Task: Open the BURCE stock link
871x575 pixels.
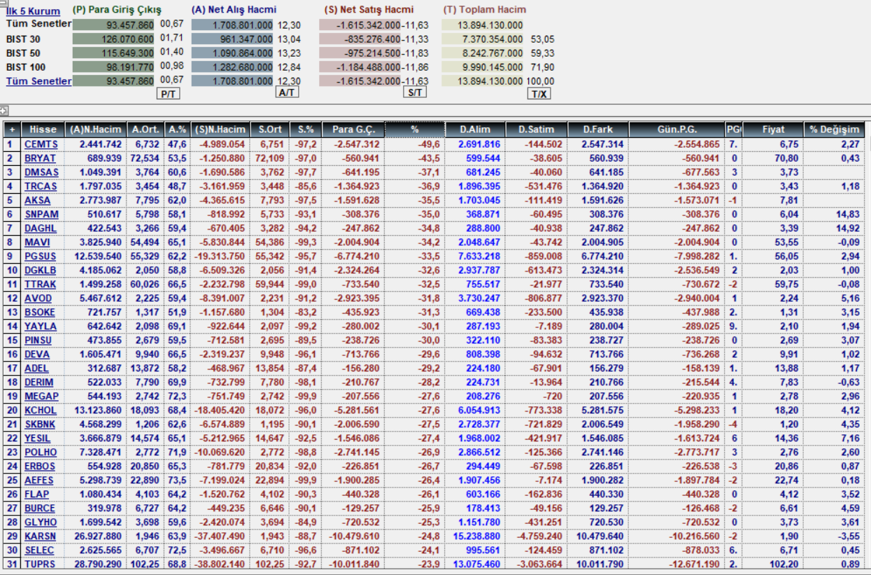Action: pos(40,508)
